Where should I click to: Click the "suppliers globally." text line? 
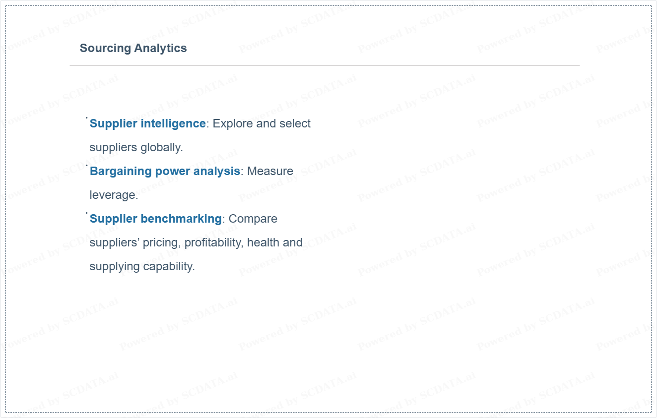pos(136,147)
